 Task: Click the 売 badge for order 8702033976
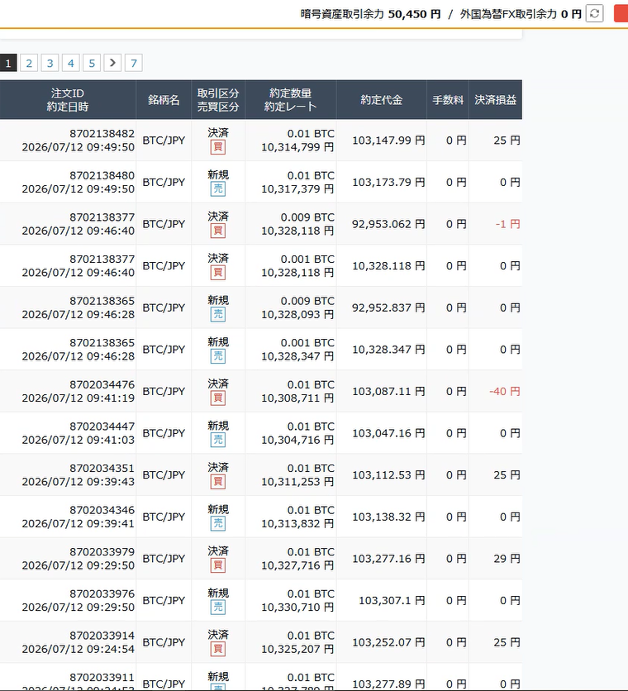218,608
